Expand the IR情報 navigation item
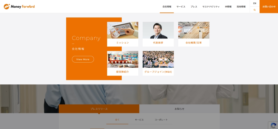This screenshot has width=278, height=129. [228, 7]
